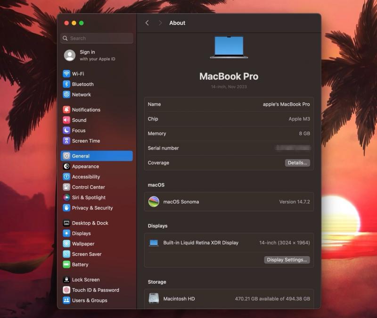
Task: Select the Desktop & Dock label
Action: coord(90,223)
